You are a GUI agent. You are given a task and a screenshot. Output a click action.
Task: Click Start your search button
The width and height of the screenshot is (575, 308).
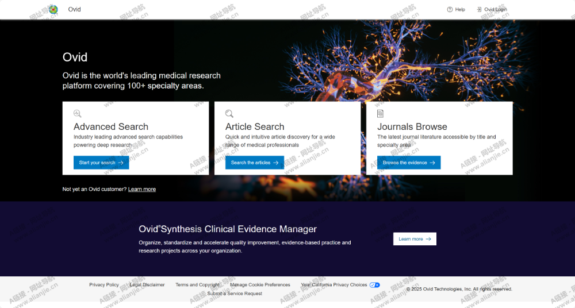pyautogui.click(x=101, y=163)
